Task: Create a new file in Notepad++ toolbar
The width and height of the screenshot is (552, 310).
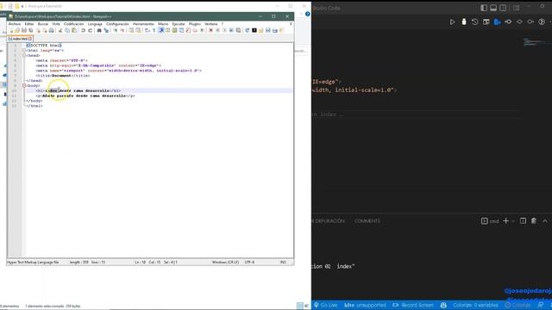Action: pos(10,30)
